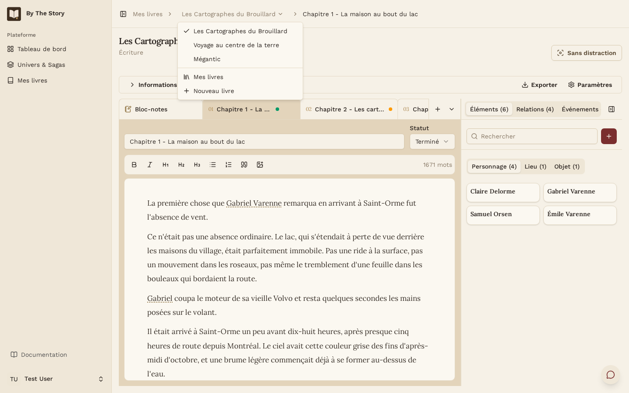This screenshot has height=393, width=629.
Task: Select the Éléments (6) tab
Action: pyautogui.click(x=489, y=109)
